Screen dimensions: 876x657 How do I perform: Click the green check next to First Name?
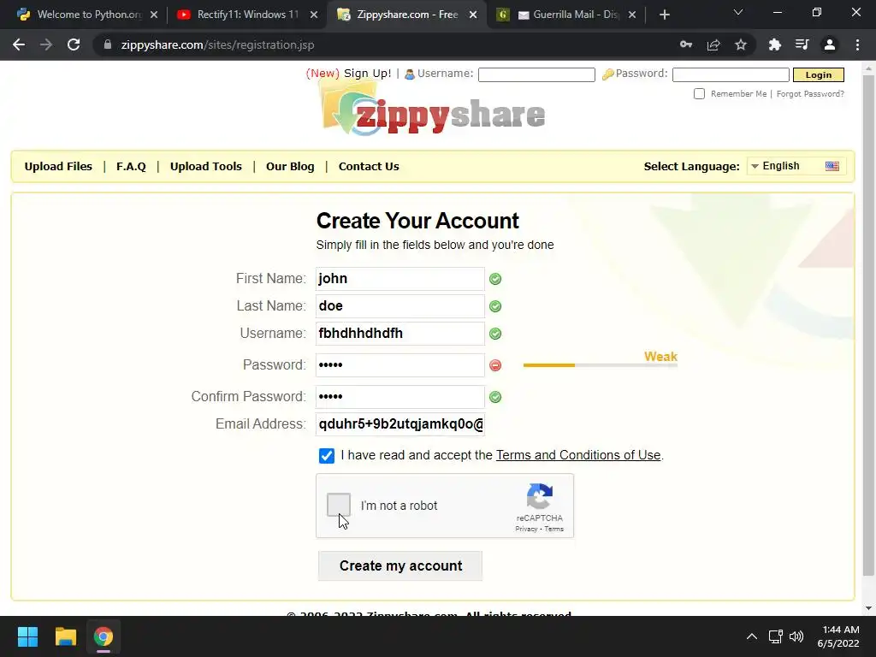495,279
